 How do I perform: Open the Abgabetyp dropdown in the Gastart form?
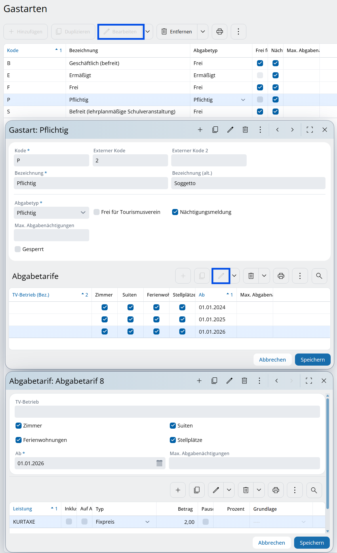click(x=51, y=213)
